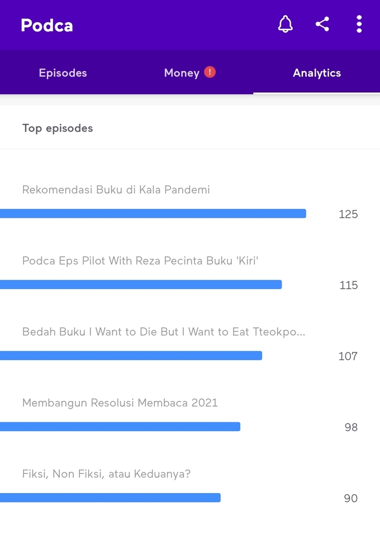Open 'Podca Eps Pilot With Reza Pecinta Buku' episode
Image resolution: width=380 pixels, height=536 pixels.
coord(140,261)
